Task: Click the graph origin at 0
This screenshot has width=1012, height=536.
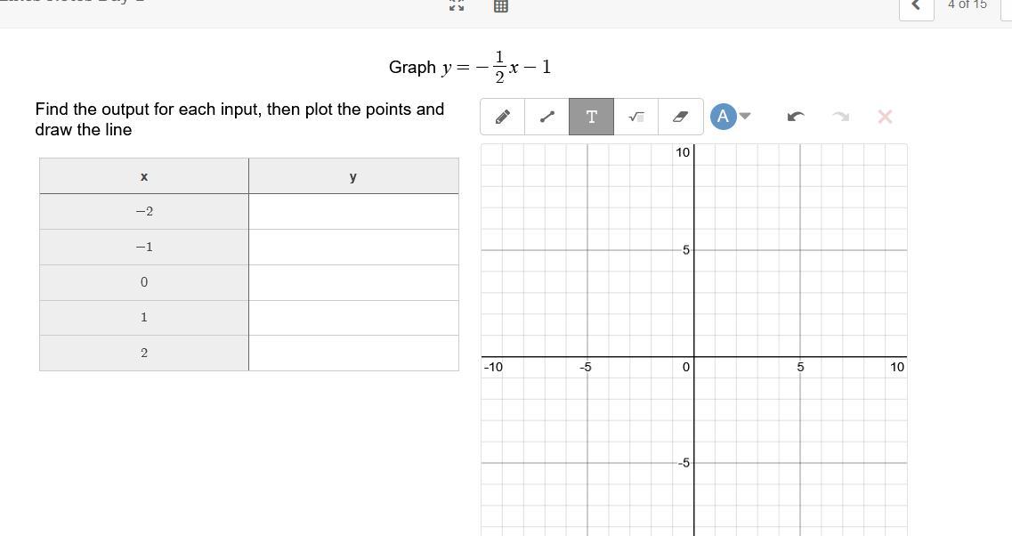Action: [694, 357]
